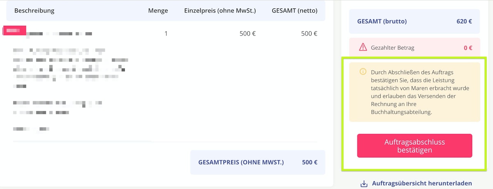The width and height of the screenshot is (493, 189).
Task: Click the 500 € unit price in the row
Action: click(x=248, y=33)
